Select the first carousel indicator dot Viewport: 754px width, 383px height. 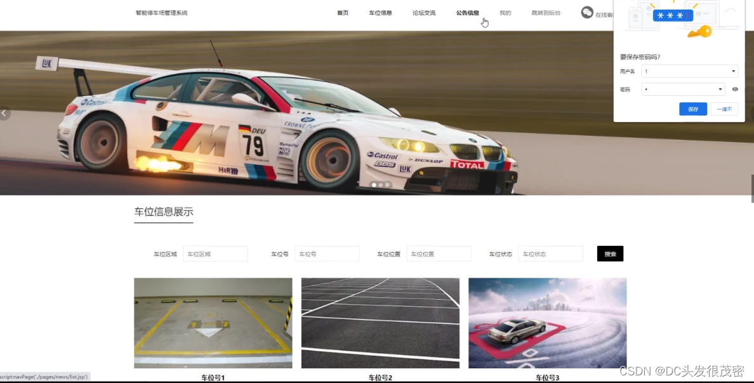374,185
